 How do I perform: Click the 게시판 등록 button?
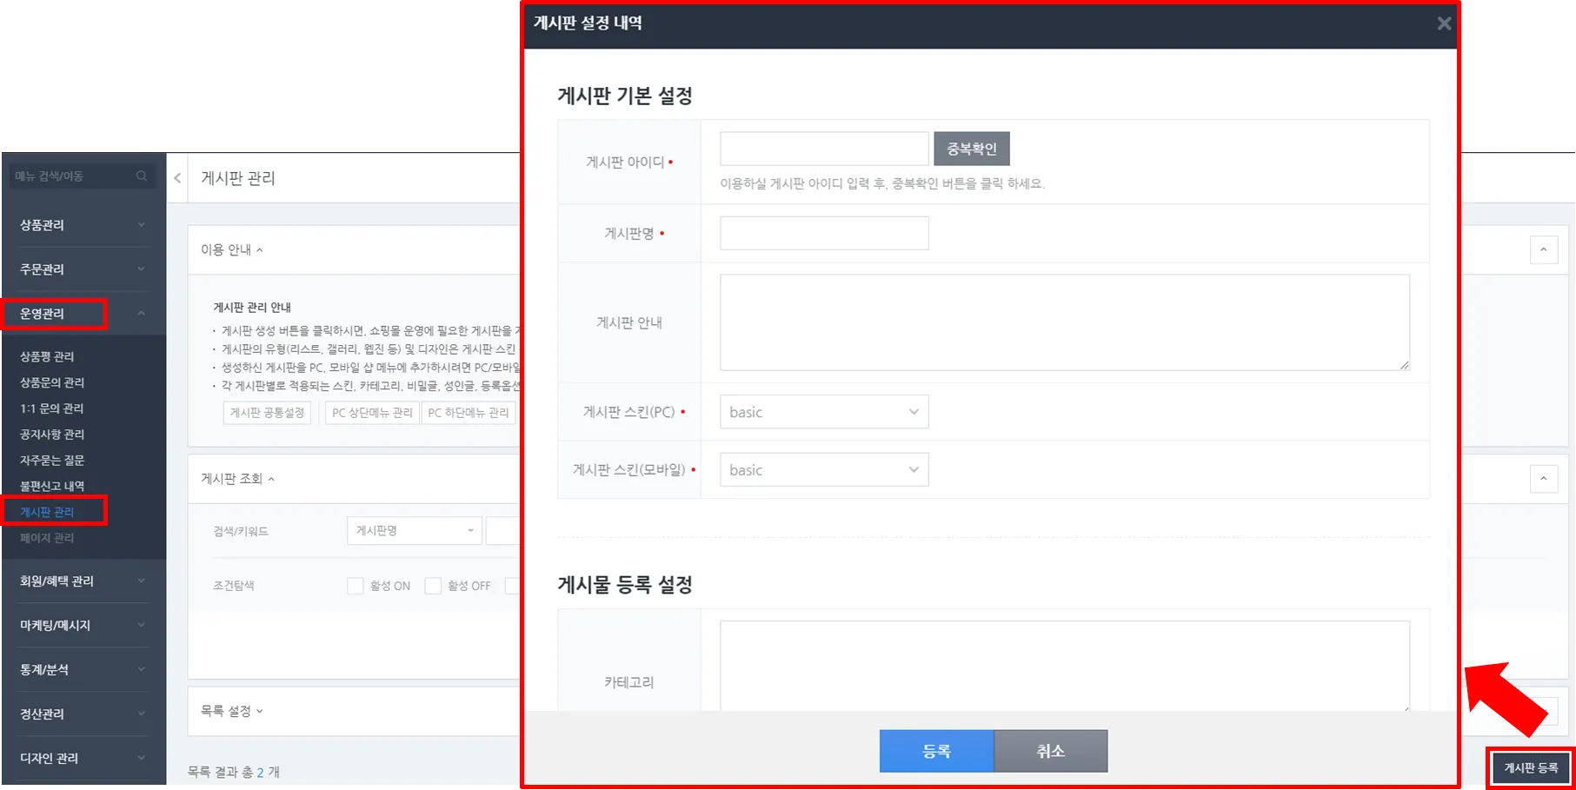coord(1531,768)
